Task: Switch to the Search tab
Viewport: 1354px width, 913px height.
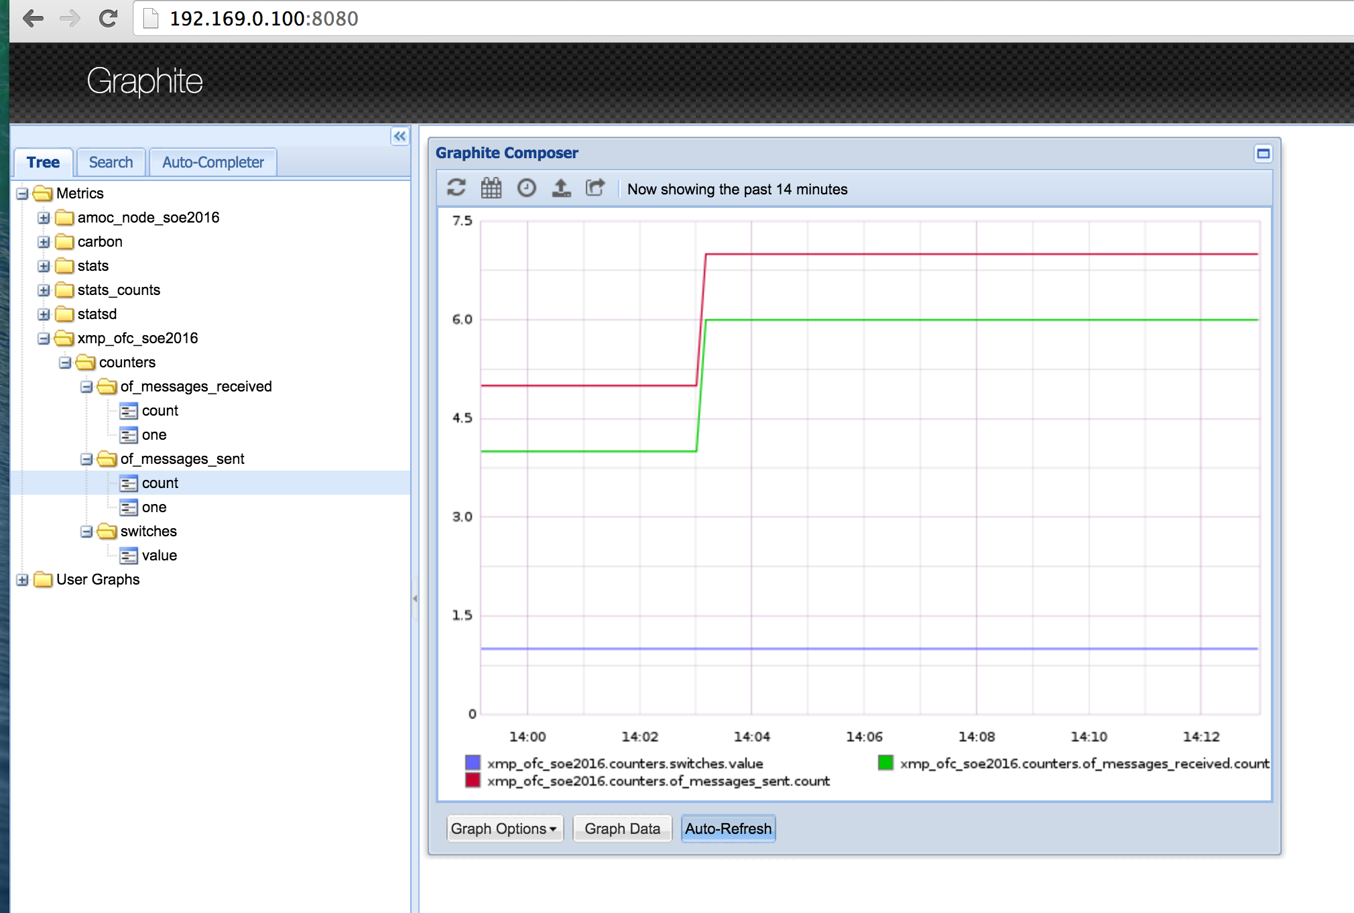Action: pyautogui.click(x=111, y=162)
